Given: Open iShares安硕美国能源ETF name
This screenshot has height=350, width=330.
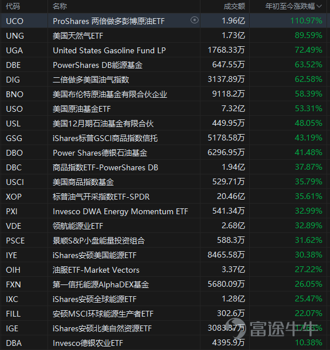Looking at the screenshot, I should click(x=94, y=255).
